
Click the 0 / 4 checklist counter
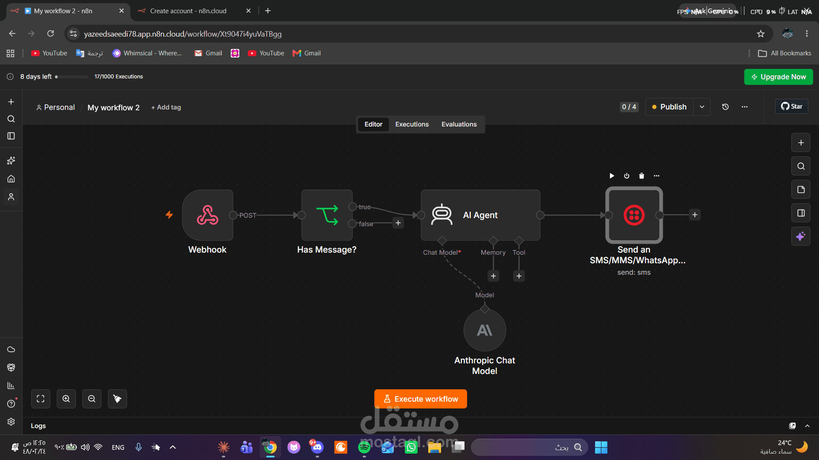[x=629, y=107]
